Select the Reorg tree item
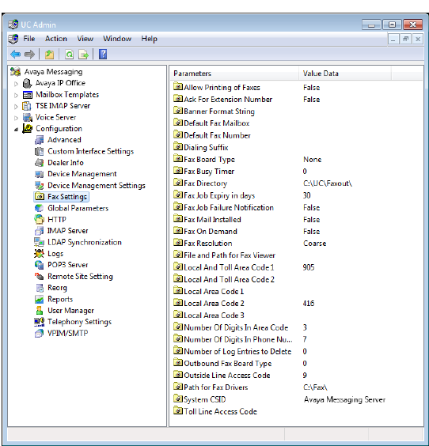 [57, 288]
